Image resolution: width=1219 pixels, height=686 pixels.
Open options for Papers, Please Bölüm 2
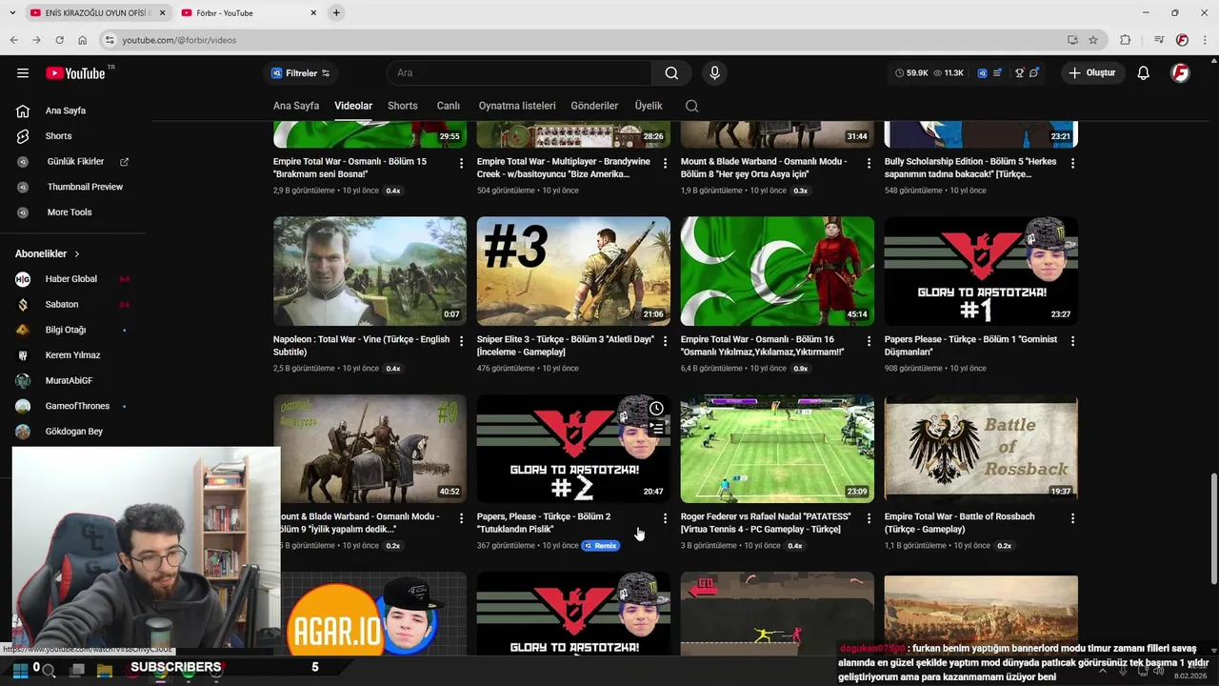coord(665,518)
